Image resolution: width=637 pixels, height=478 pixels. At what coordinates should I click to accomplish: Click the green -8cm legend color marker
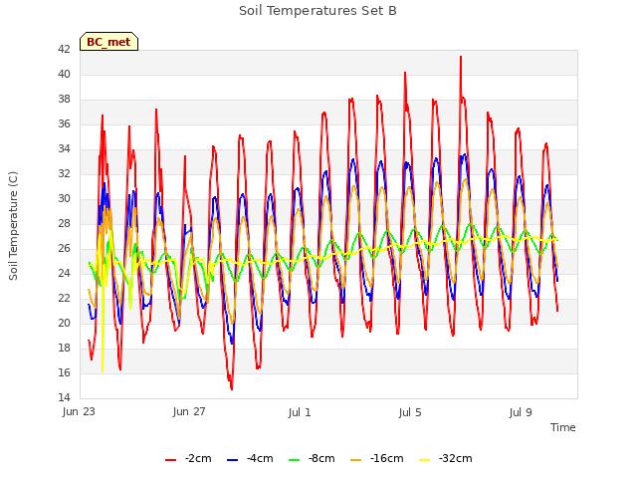(295, 460)
